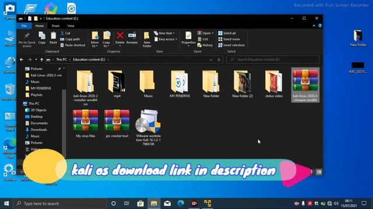
Task: Select MY PENDRIVE folder in file pane
Action: 180,84
